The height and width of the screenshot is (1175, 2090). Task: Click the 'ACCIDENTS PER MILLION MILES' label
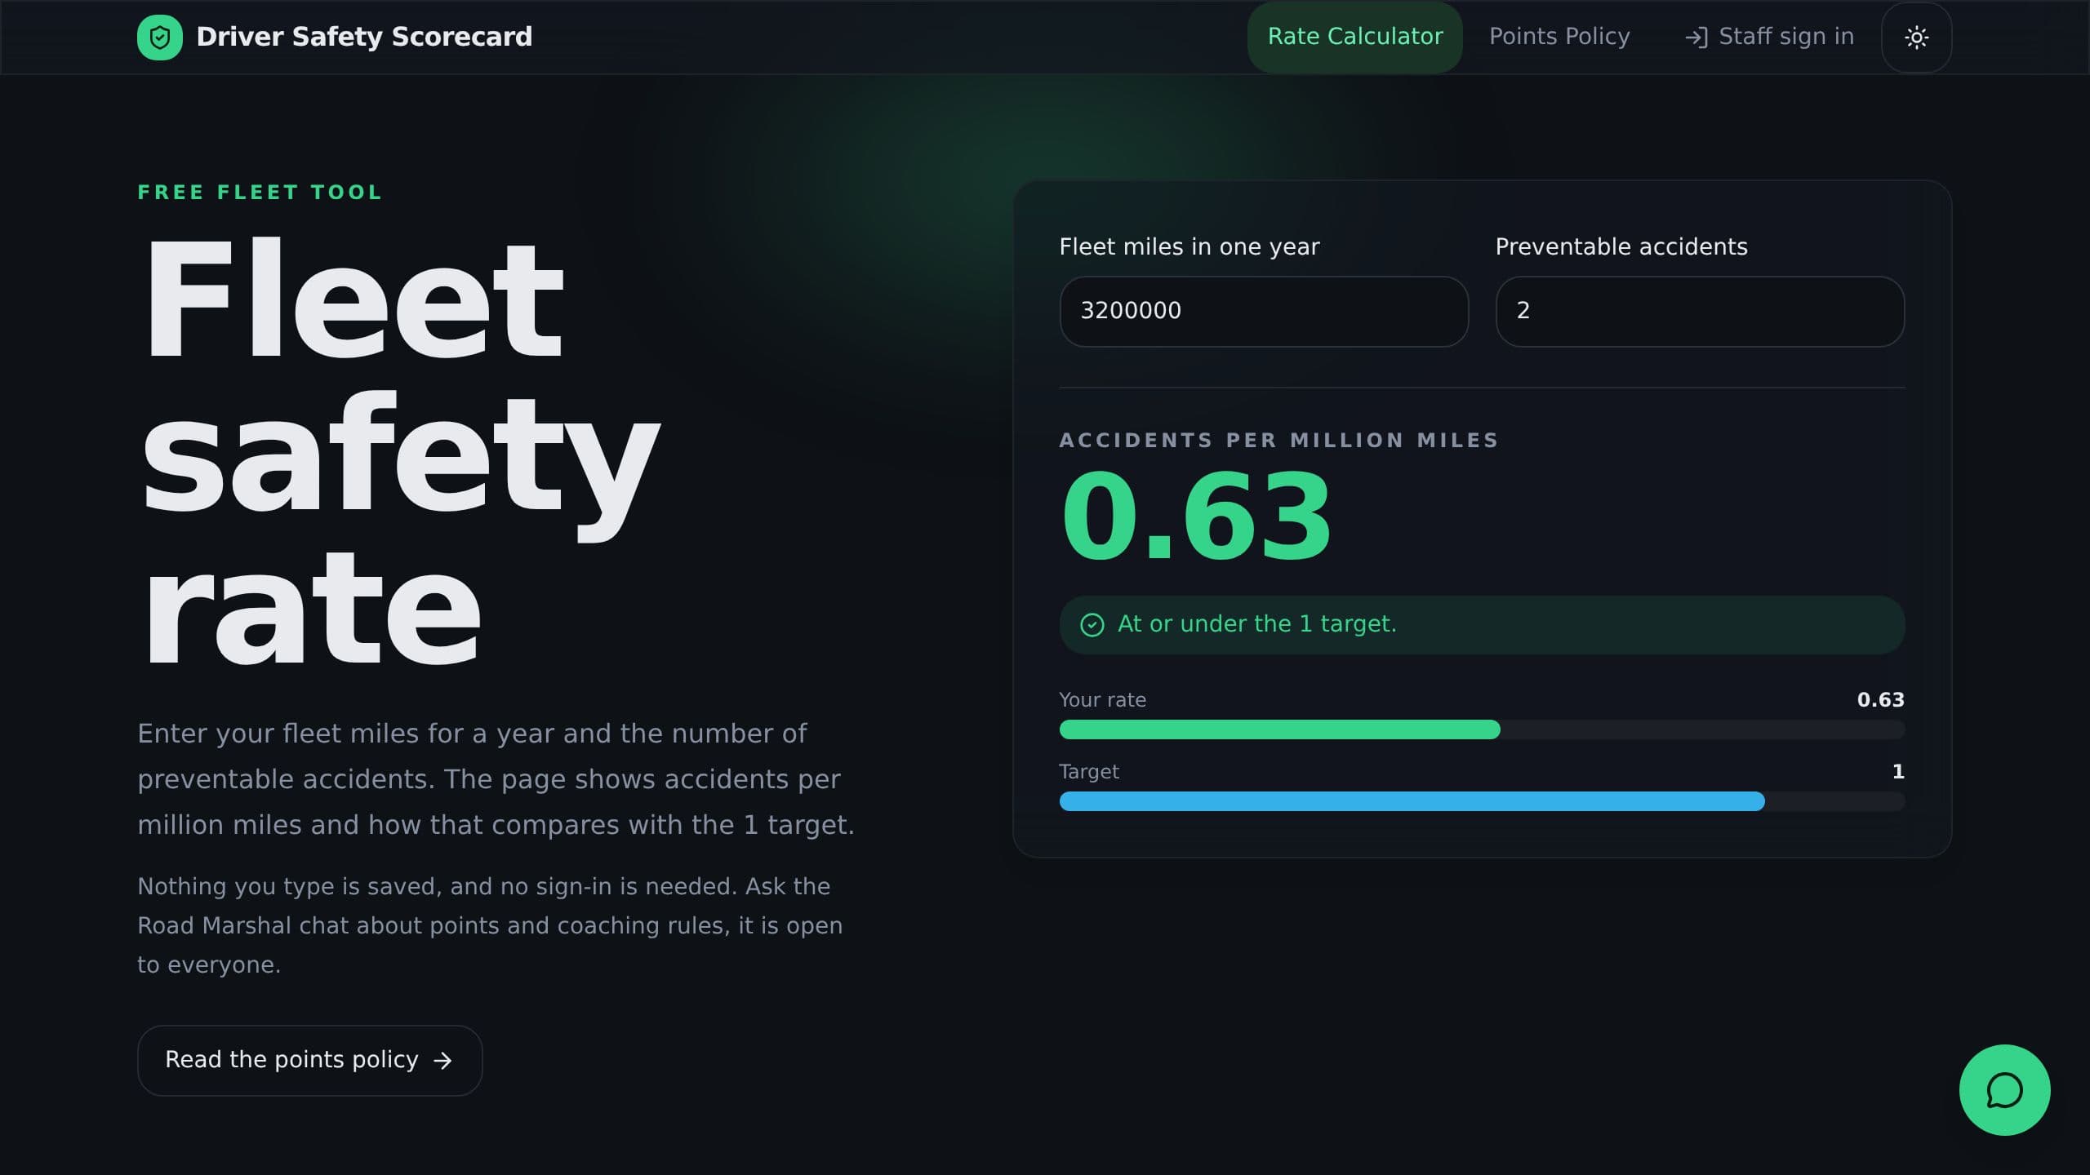[x=1279, y=441]
